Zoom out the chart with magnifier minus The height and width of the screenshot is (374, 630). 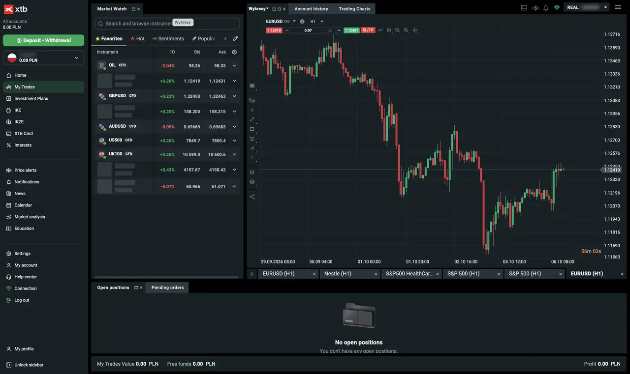(x=397, y=30)
